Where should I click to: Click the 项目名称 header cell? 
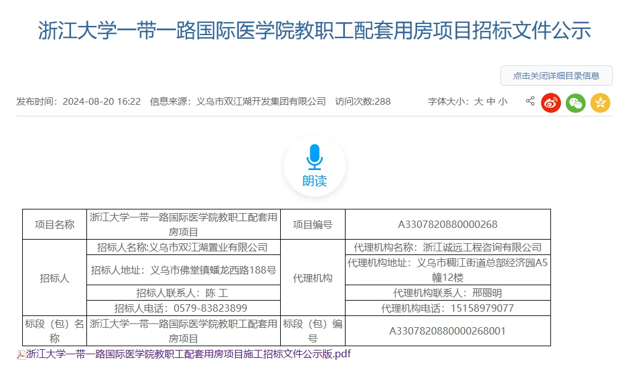(55, 224)
